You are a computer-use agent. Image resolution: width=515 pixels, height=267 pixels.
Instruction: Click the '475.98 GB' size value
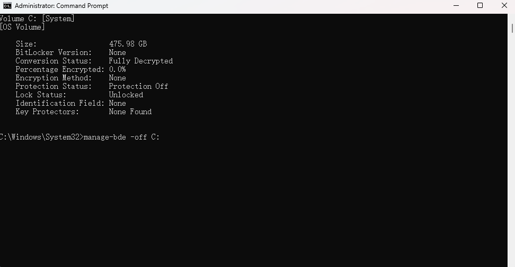(x=128, y=44)
